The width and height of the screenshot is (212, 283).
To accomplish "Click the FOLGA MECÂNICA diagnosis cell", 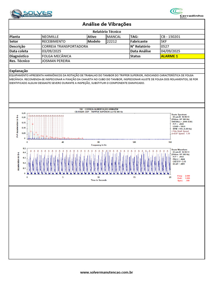I will click(85, 56).
